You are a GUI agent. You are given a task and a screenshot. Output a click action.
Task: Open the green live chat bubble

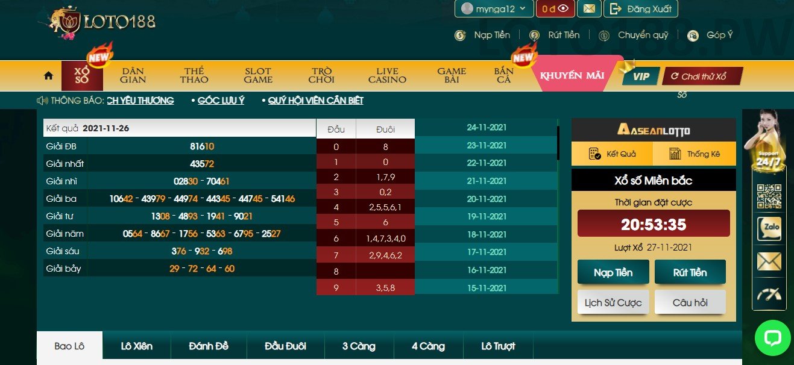click(774, 338)
